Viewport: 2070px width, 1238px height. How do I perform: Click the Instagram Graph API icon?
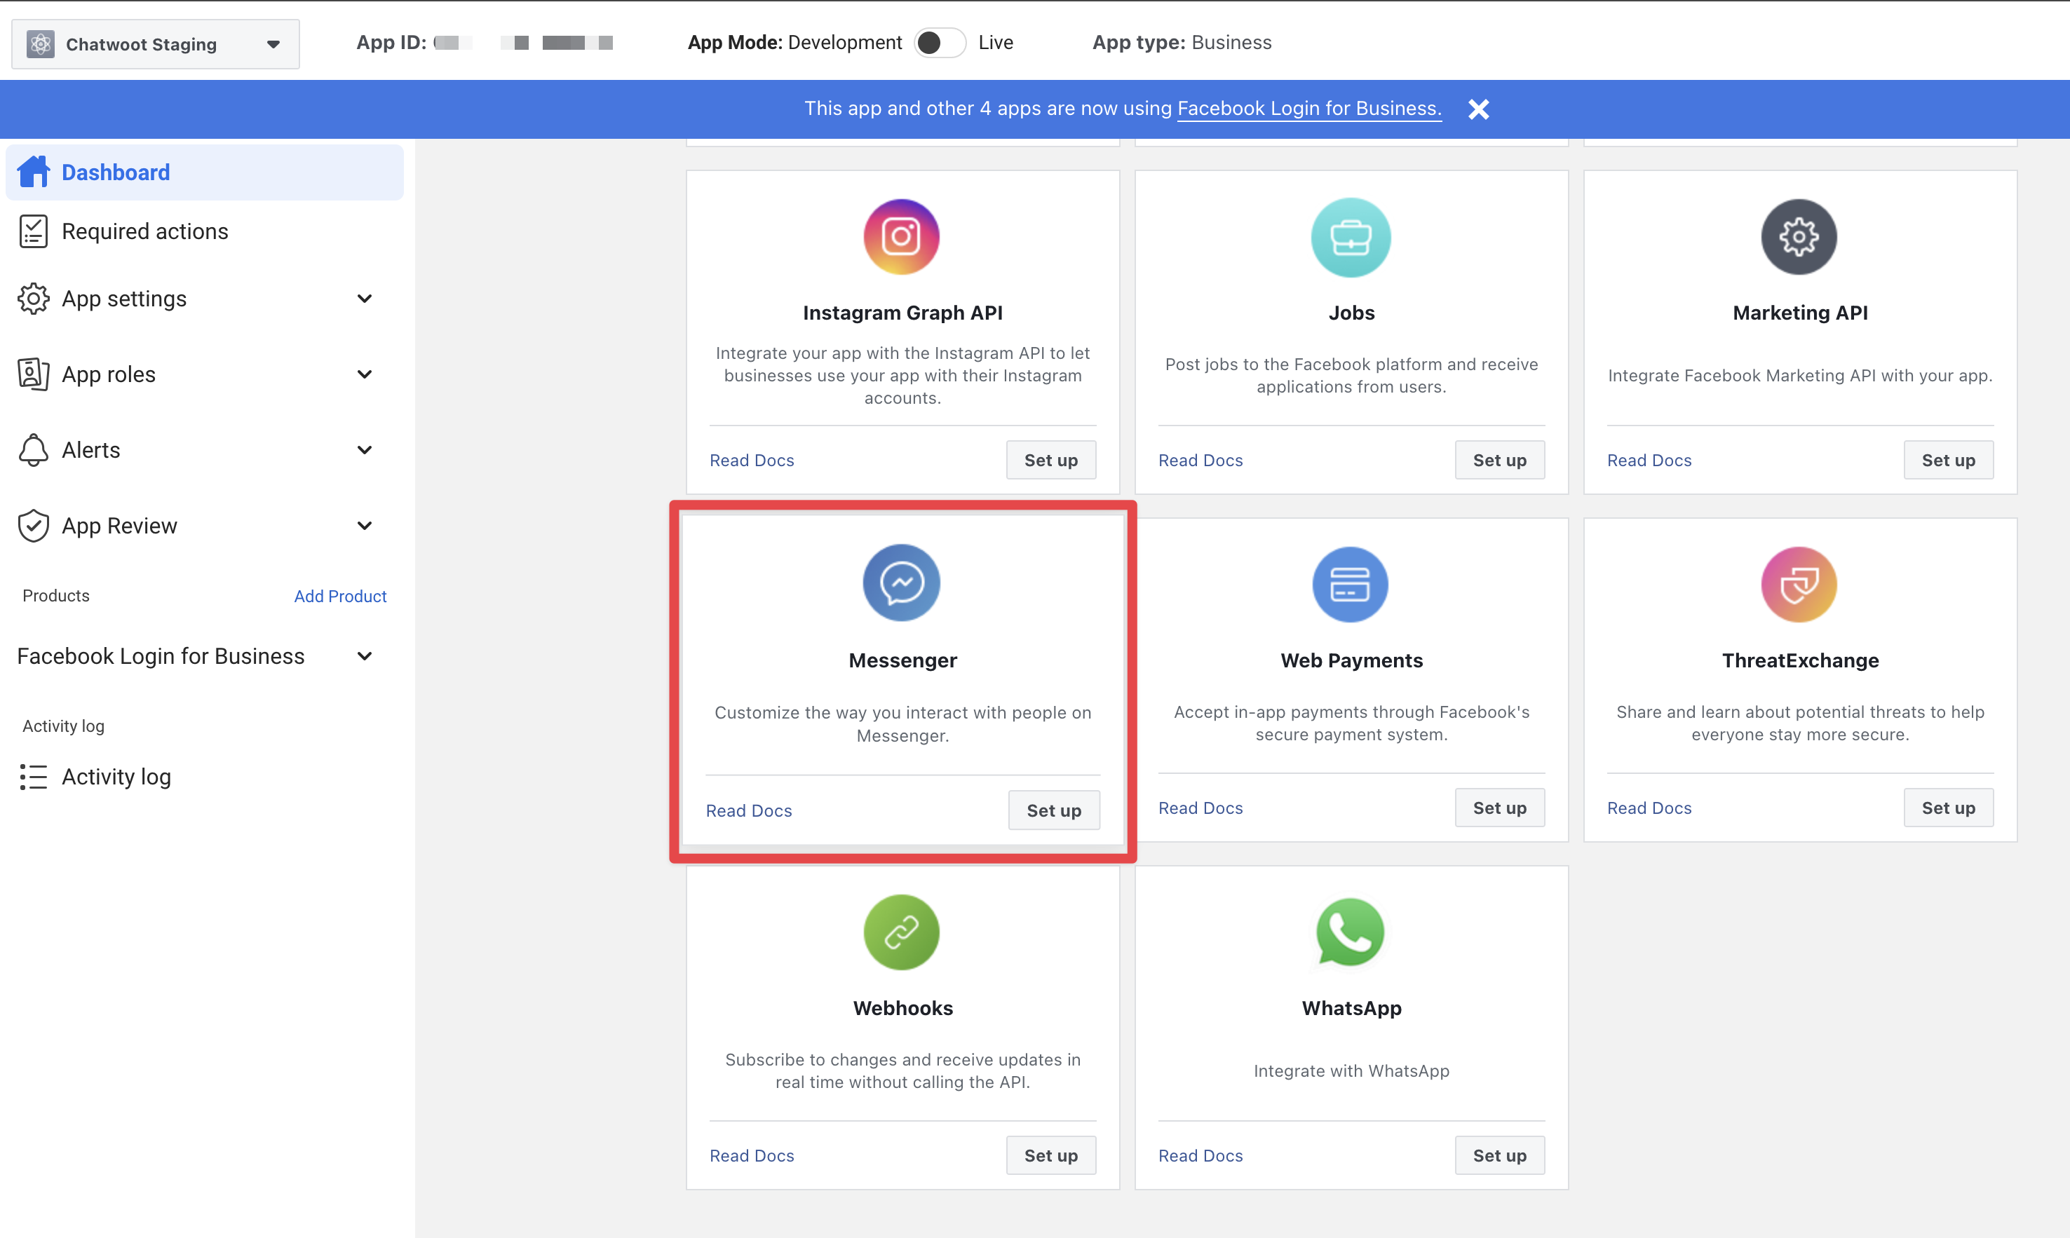[901, 237]
